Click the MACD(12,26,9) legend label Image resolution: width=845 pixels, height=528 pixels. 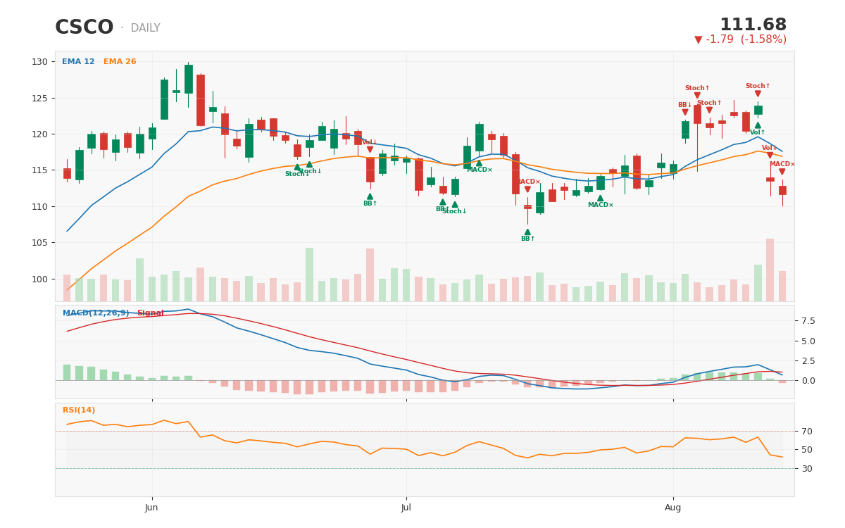96,313
